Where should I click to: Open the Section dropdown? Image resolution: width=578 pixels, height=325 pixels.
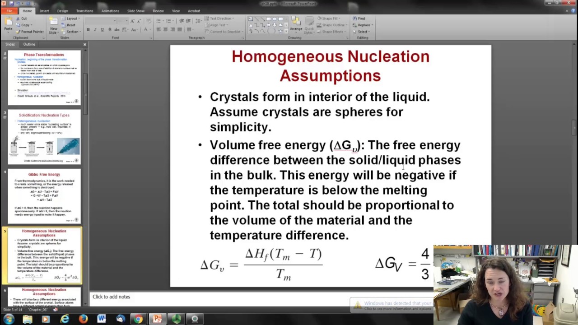(71, 32)
